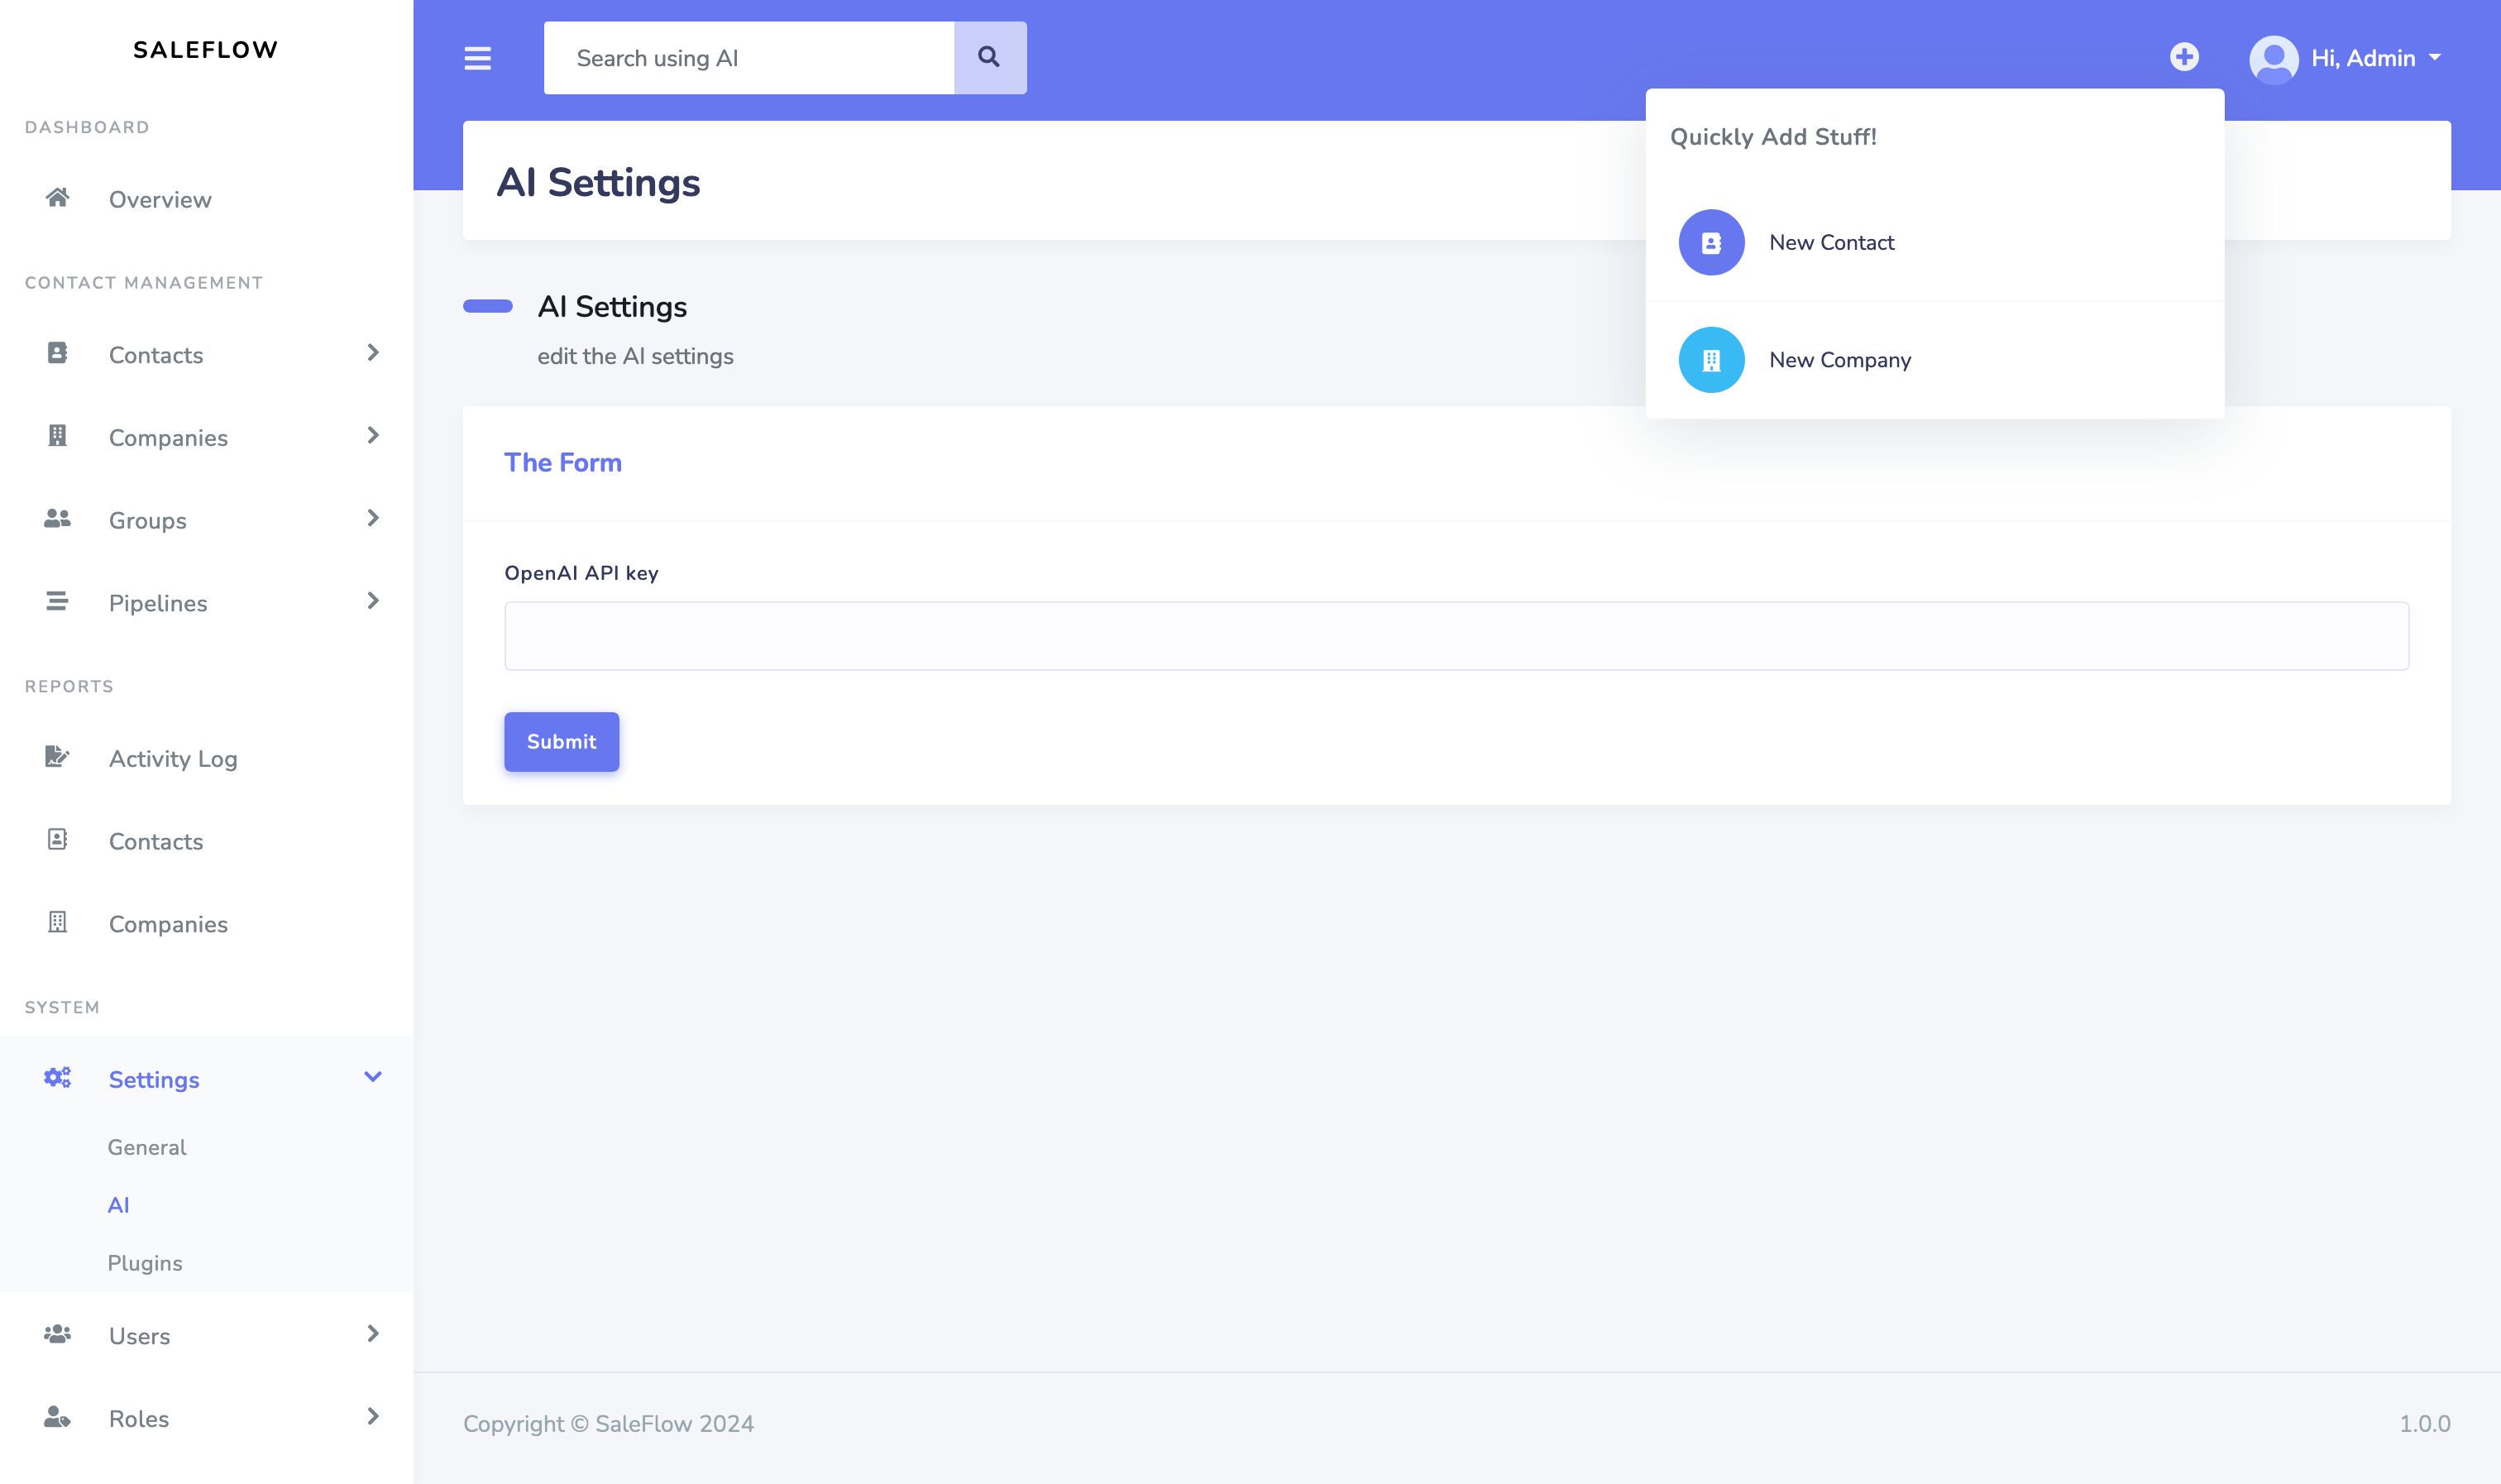Expand the Users menu chevron

pos(373,1335)
